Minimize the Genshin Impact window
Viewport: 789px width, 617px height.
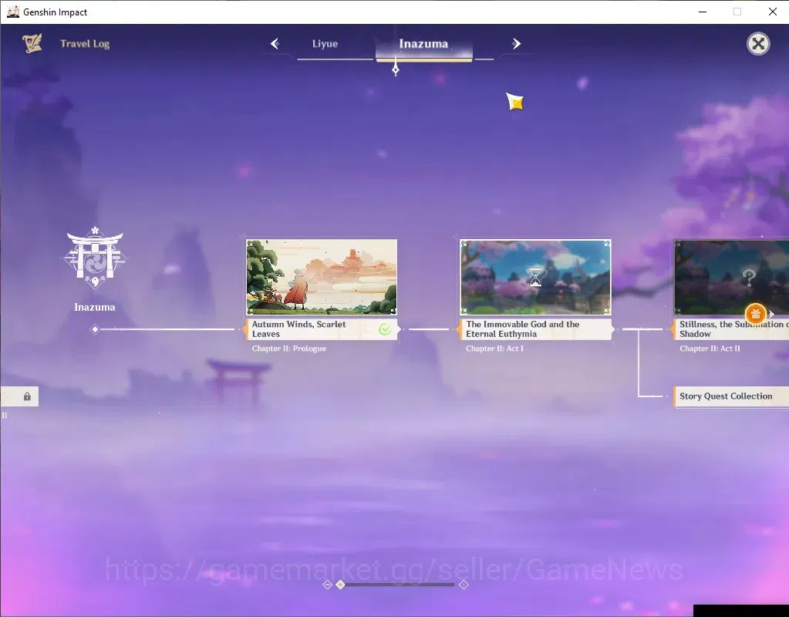coord(703,12)
